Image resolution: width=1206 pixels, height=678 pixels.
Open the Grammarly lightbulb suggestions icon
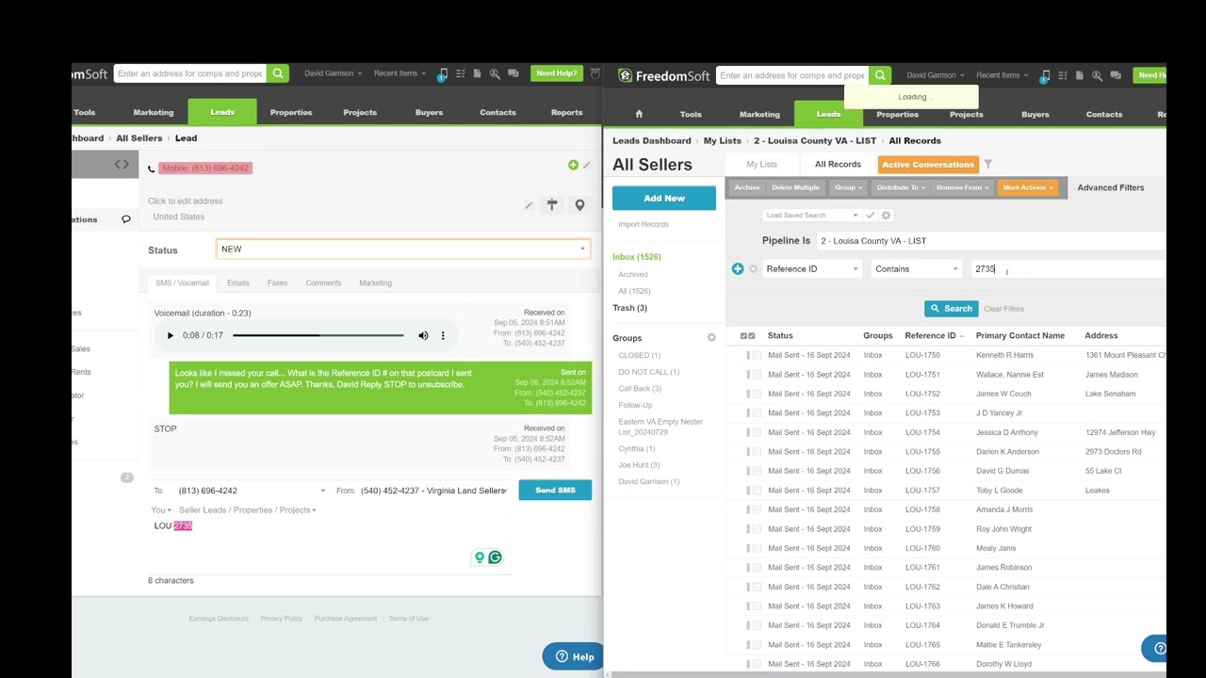pos(480,557)
